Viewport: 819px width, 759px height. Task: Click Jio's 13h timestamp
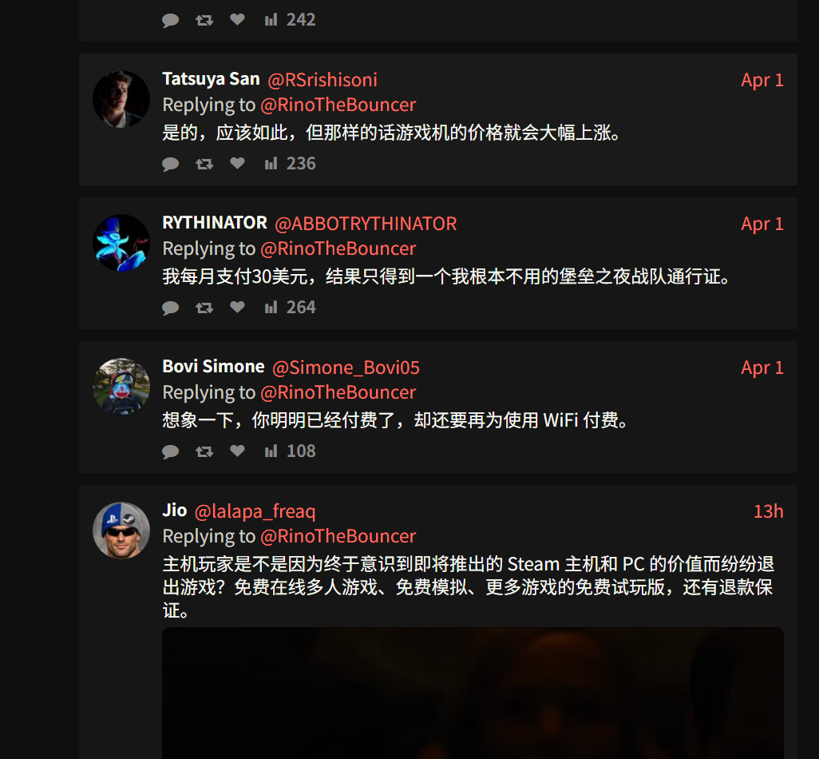tap(769, 511)
